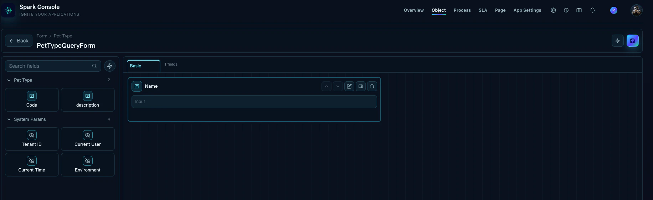Click the PetTypeQueryForm title
This screenshot has width=653, height=200.
coord(66,46)
